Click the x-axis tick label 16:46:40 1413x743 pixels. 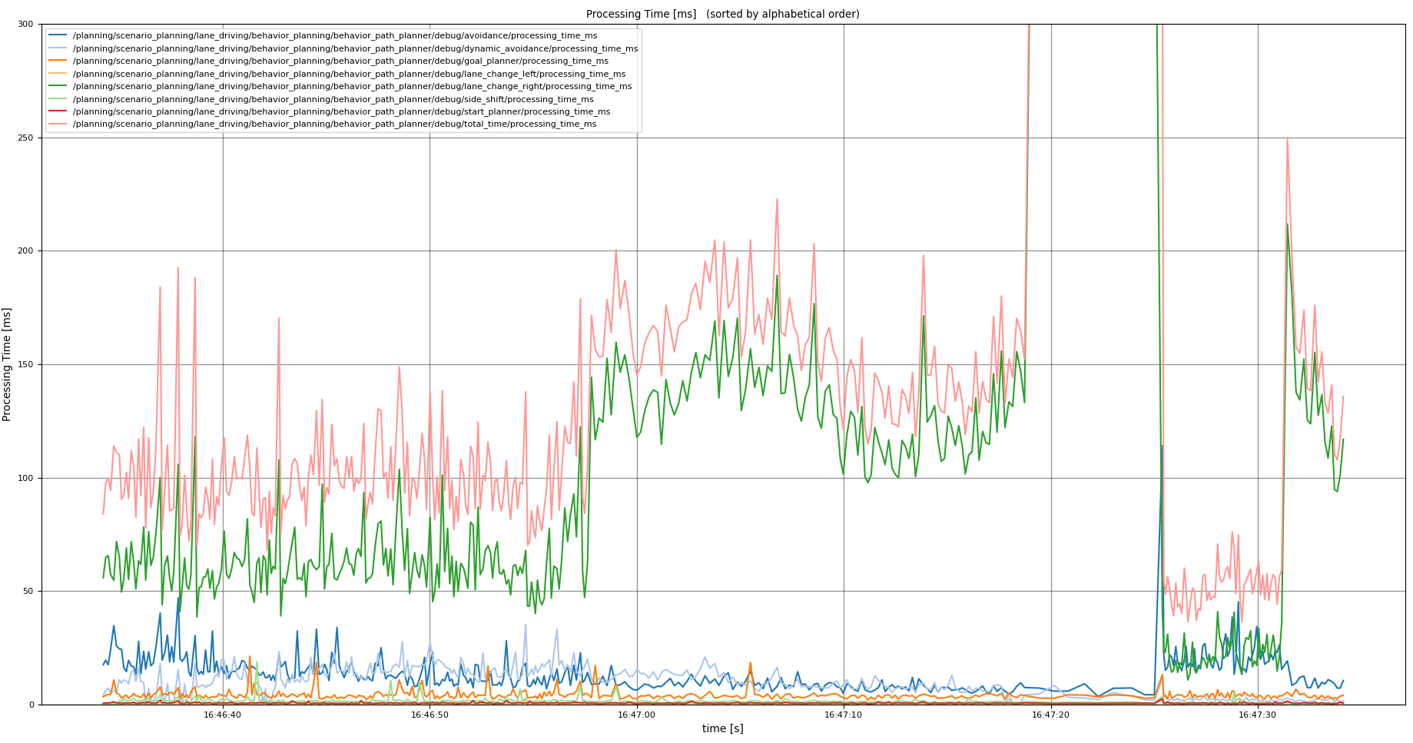coord(223,715)
